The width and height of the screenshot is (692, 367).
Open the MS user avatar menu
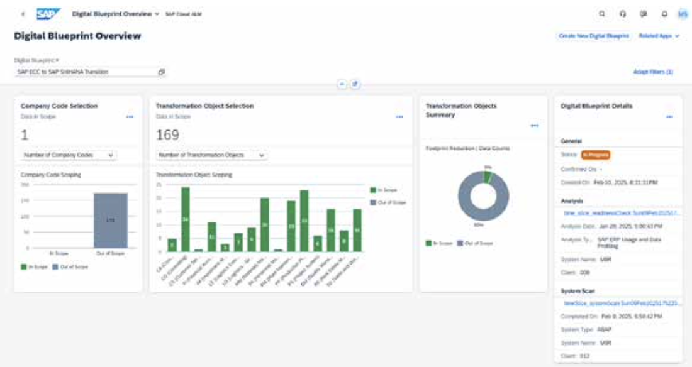683,14
